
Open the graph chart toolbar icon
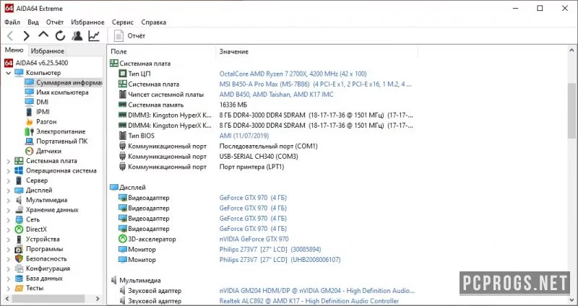pos(94,35)
